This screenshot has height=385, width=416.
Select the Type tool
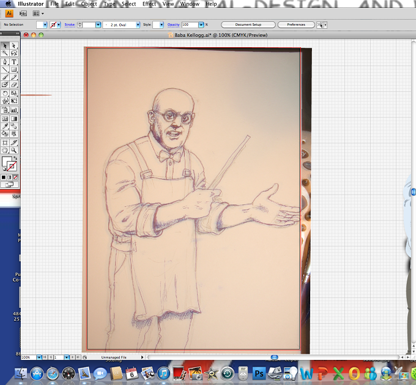click(x=14, y=62)
